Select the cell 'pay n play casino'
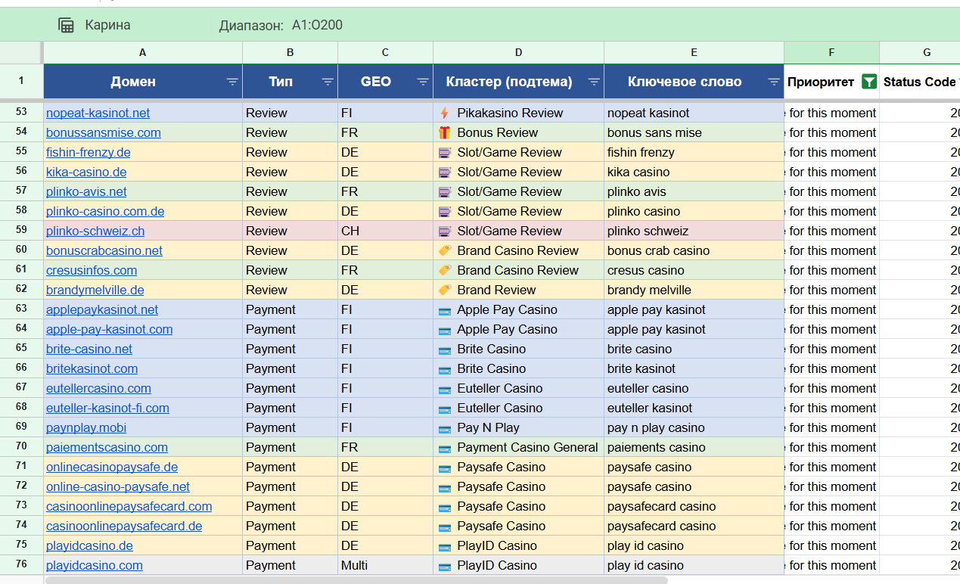This screenshot has height=584, width=960. tap(694, 427)
